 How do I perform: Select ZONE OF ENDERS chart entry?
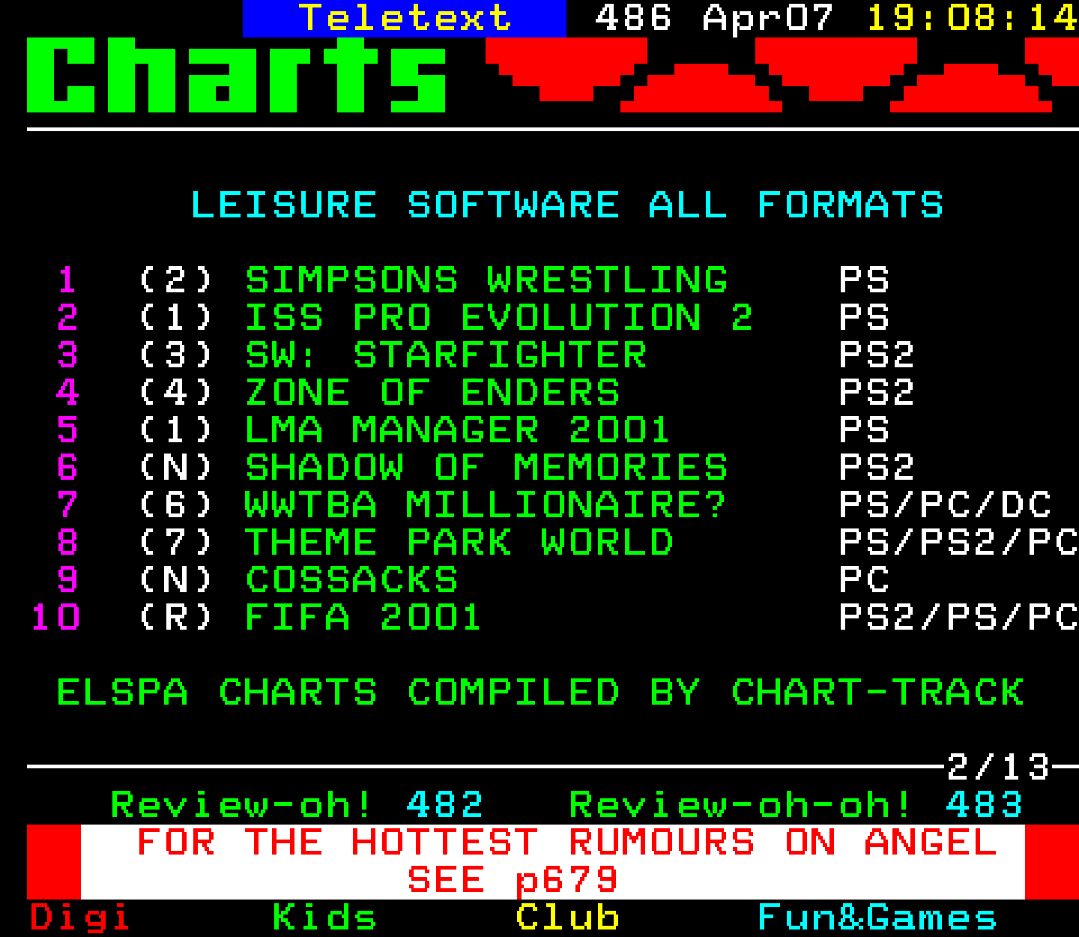[433, 393]
